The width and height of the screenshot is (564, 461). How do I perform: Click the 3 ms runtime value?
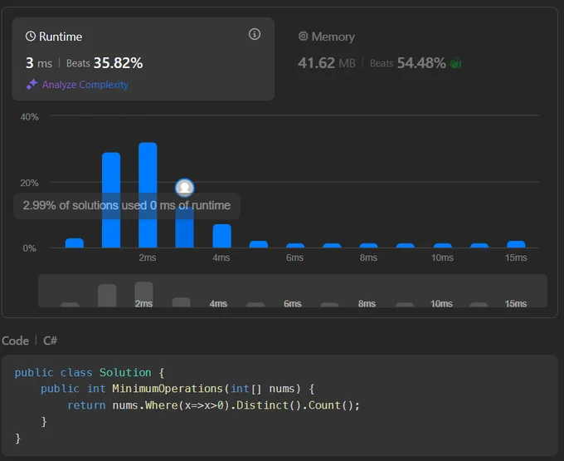tap(39, 63)
